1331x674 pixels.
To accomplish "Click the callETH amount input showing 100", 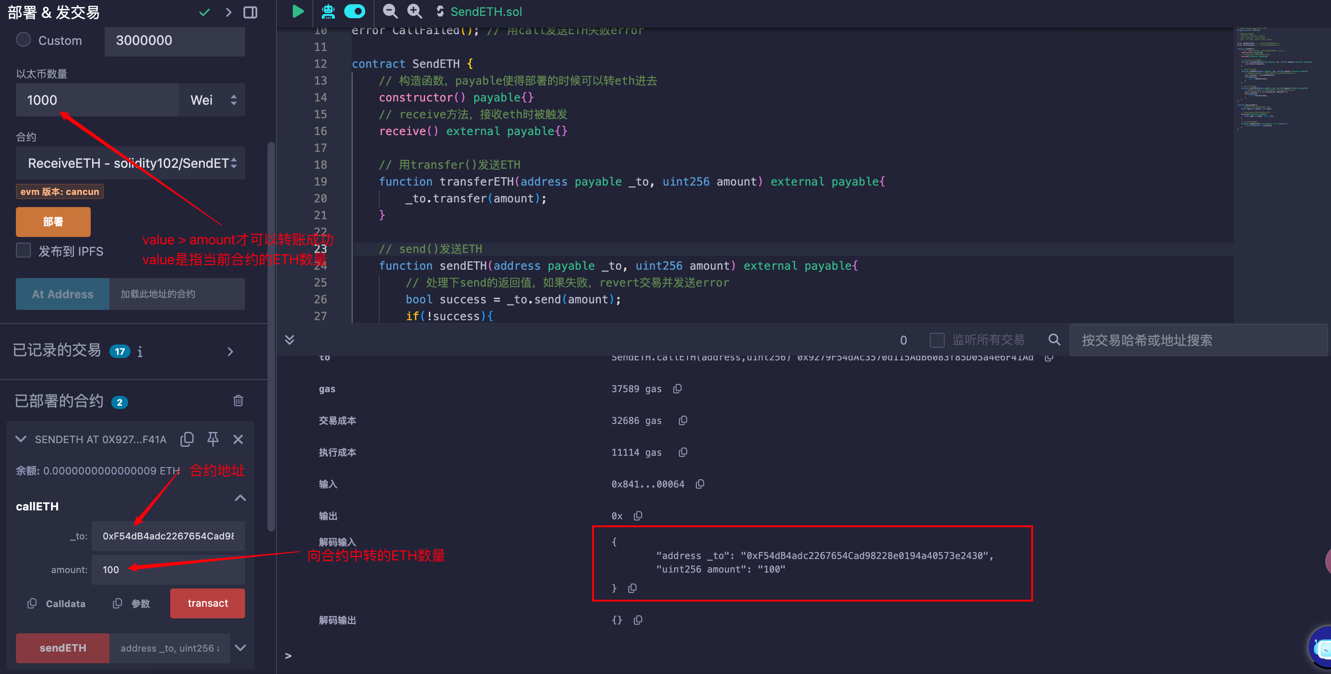I will (x=168, y=570).
